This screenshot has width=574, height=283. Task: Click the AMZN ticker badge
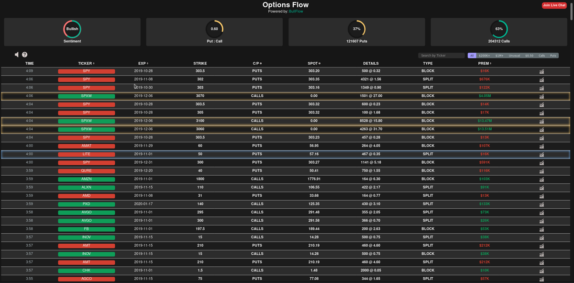87,179
